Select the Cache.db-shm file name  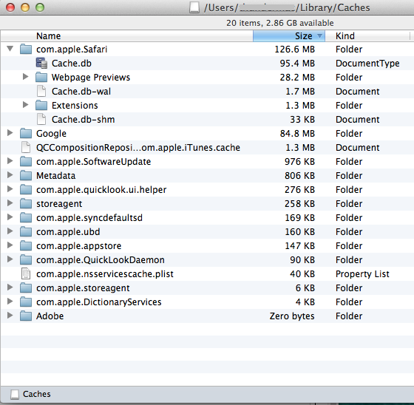pyautogui.click(x=83, y=119)
